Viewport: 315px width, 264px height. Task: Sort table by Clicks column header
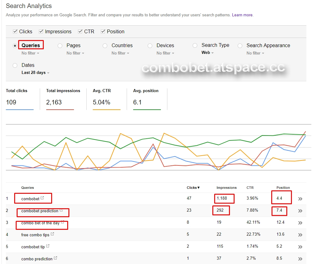pos(193,188)
